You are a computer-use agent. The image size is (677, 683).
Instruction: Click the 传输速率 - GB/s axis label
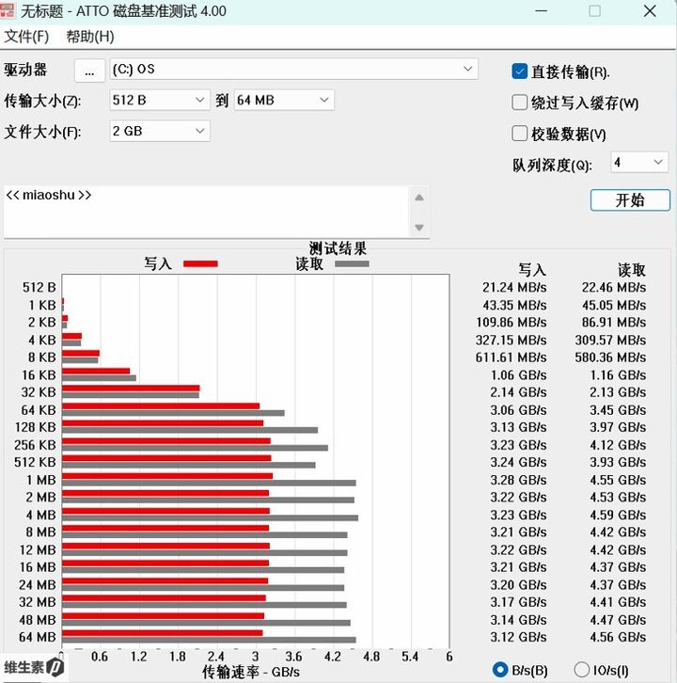[x=251, y=672]
